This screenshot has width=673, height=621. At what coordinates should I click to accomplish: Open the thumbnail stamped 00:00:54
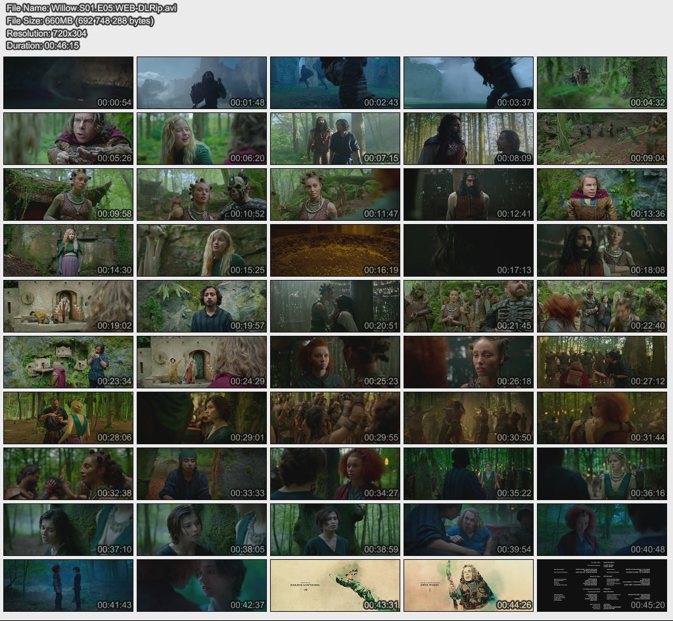point(68,83)
